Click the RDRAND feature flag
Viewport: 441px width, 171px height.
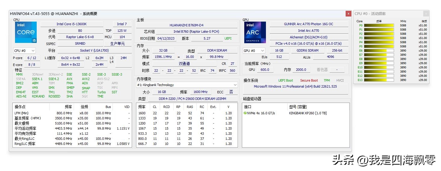pyautogui.click(x=38, y=96)
